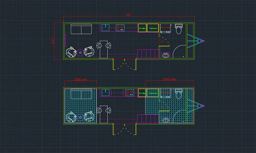This screenshot has width=256, height=153.
Task: Select the dining table in the lower plan
Action: [104, 114]
